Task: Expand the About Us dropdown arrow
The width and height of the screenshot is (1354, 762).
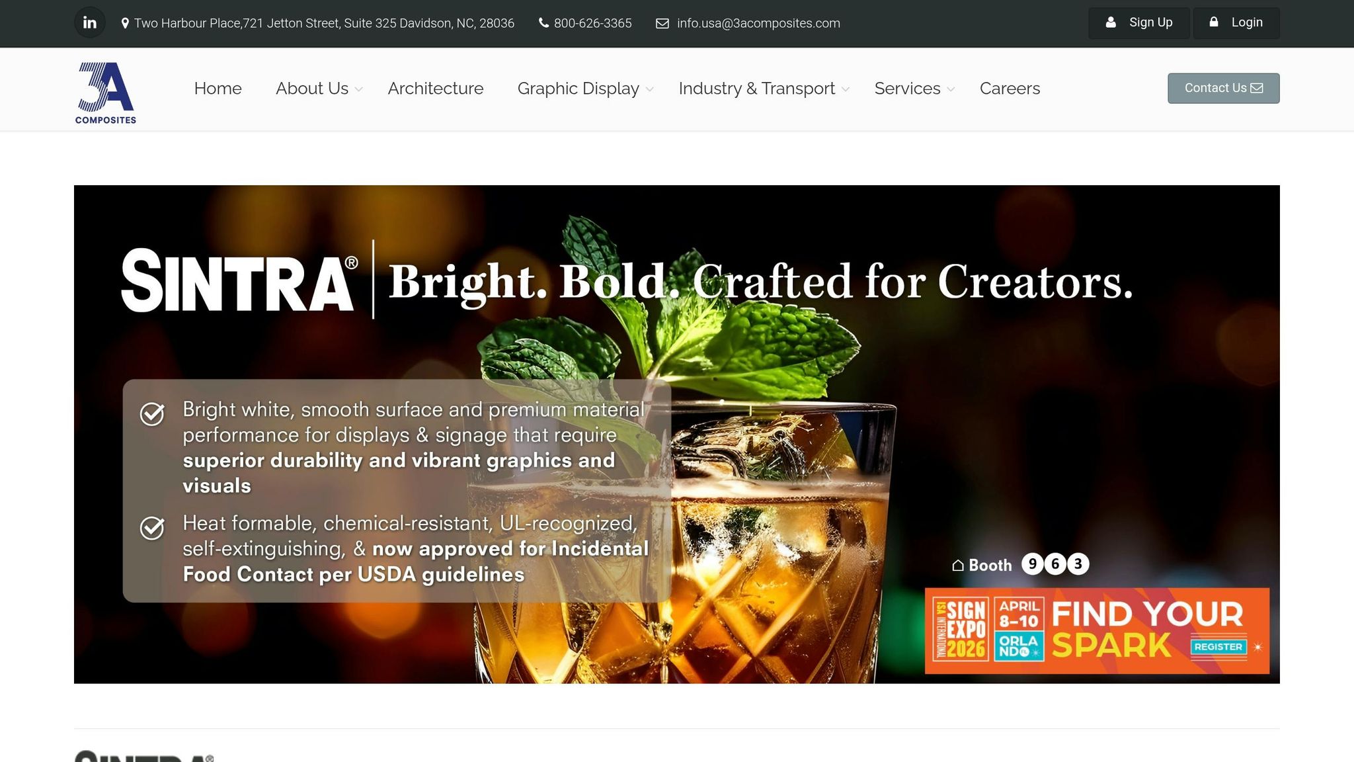Action: (x=358, y=89)
